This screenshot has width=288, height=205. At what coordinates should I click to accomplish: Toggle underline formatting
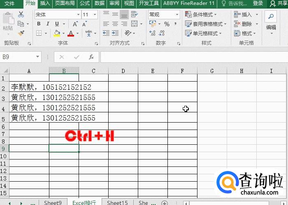click(x=57, y=24)
